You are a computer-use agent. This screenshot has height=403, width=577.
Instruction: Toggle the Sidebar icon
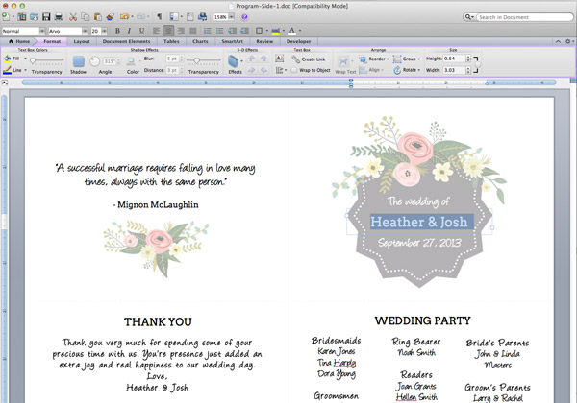point(174,17)
